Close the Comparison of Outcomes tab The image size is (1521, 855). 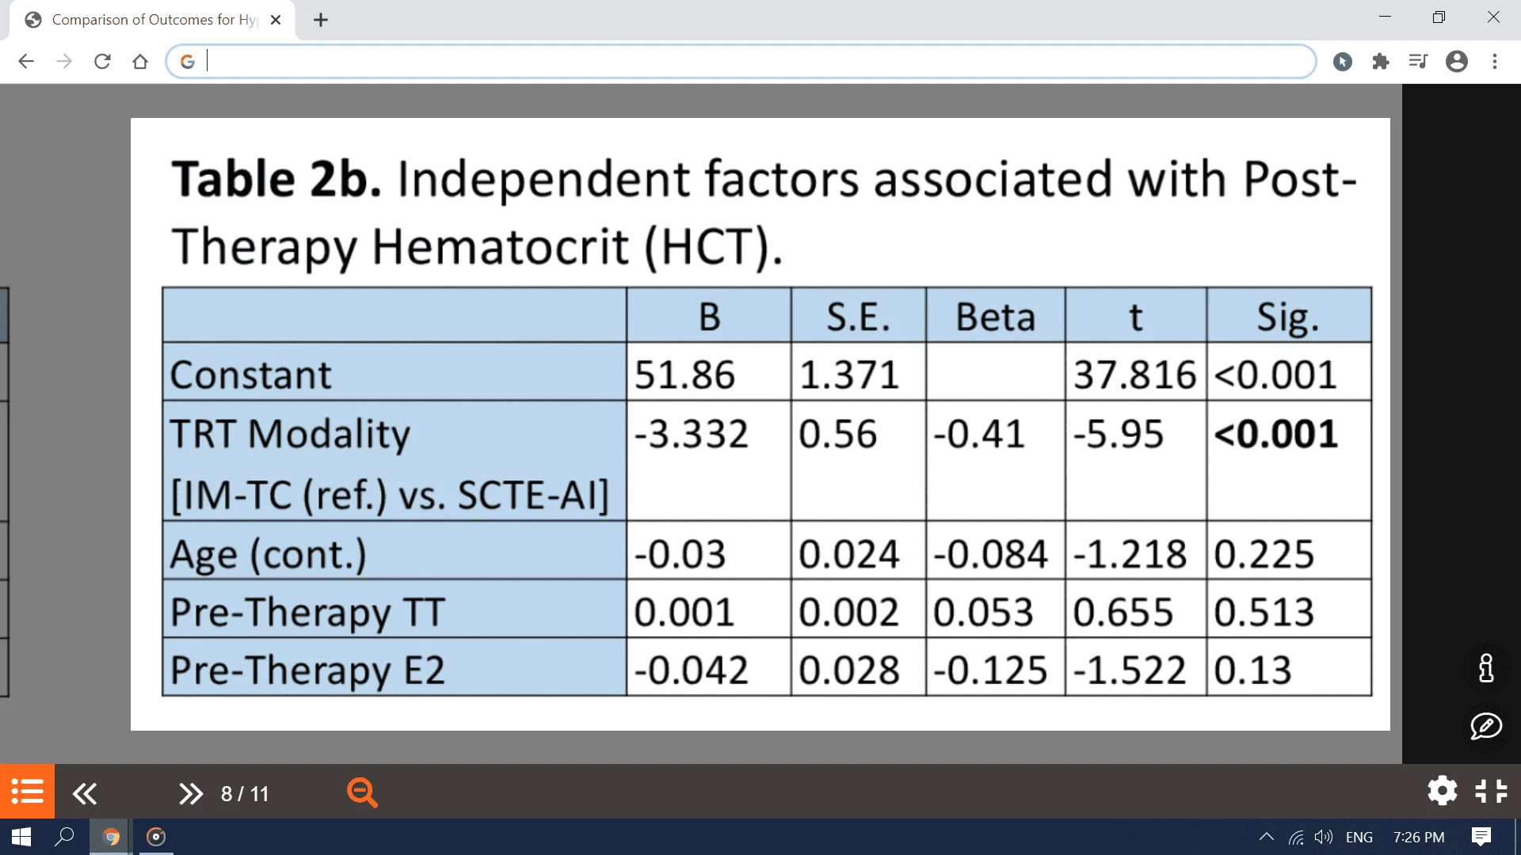click(276, 20)
